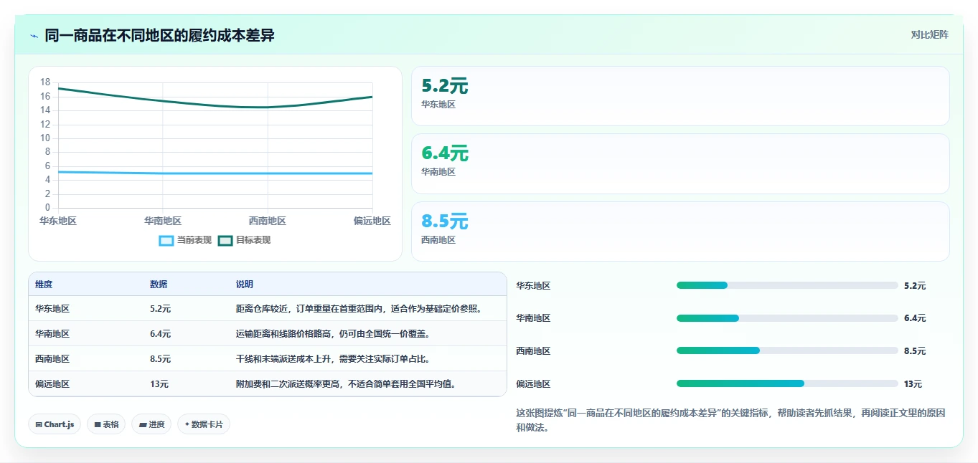
Task: Click the 华东地区 progress bar
Action: (x=787, y=285)
